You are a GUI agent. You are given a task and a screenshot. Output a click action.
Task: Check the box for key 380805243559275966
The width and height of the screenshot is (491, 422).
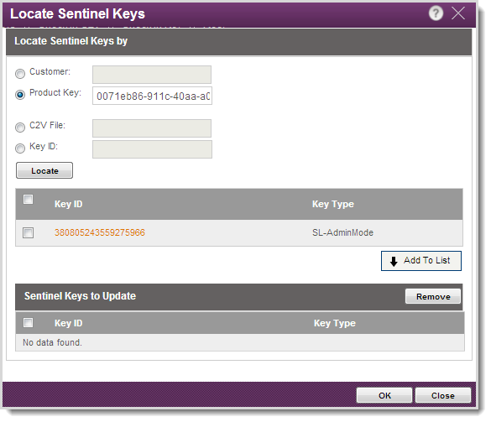(29, 232)
